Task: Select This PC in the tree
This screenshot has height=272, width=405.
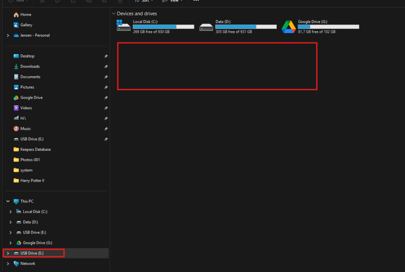Action: [23, 201]
